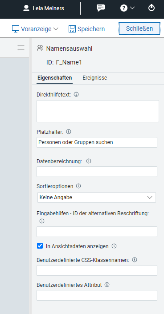The width and height of the screenshot is (164, 314).
Task: Show info icon next to Platzhalter
Action: pos(69,132)
